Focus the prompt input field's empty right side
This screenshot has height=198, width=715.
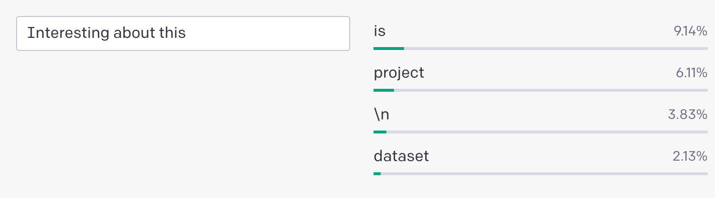273,33
